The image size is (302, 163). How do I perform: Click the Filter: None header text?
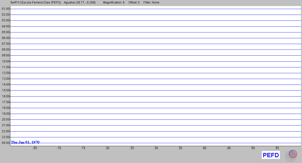(151, 3)
